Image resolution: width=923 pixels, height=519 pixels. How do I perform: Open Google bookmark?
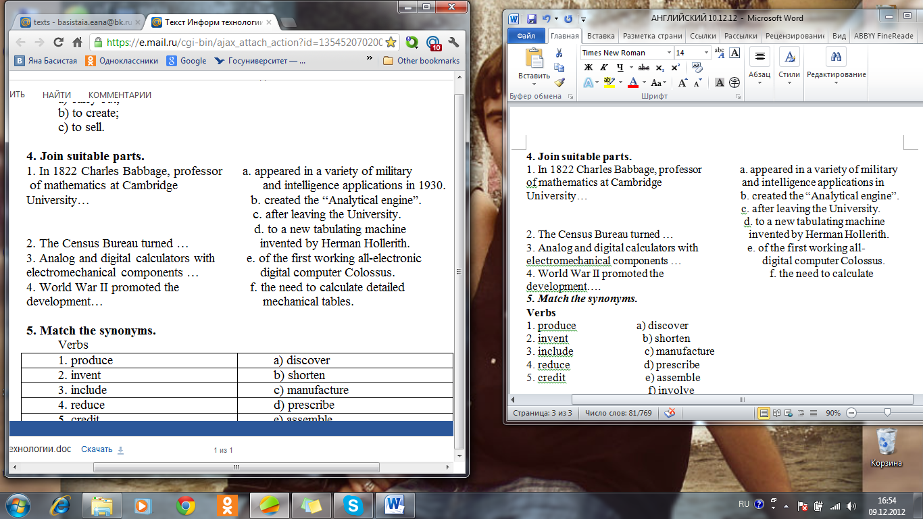[187, 60]
